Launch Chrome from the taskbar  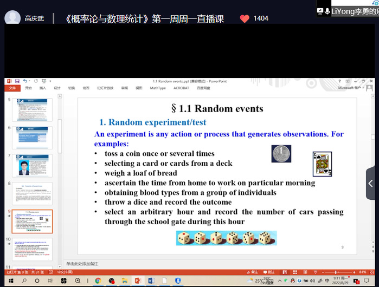98,281
